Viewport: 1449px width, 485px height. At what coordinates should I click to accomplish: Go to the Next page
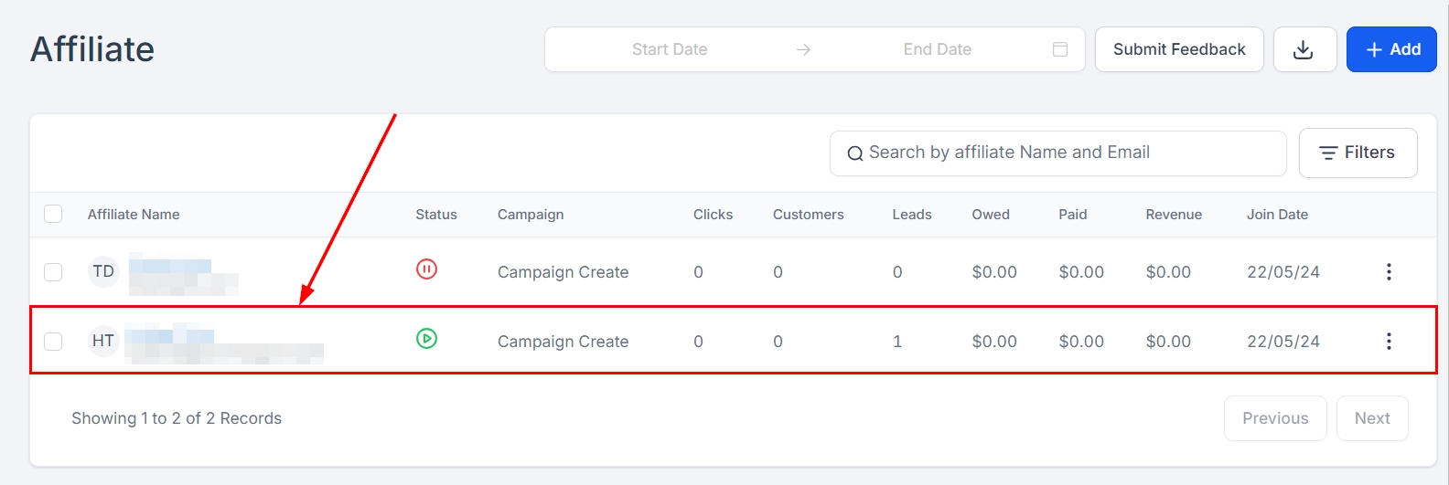point(1371,418)
